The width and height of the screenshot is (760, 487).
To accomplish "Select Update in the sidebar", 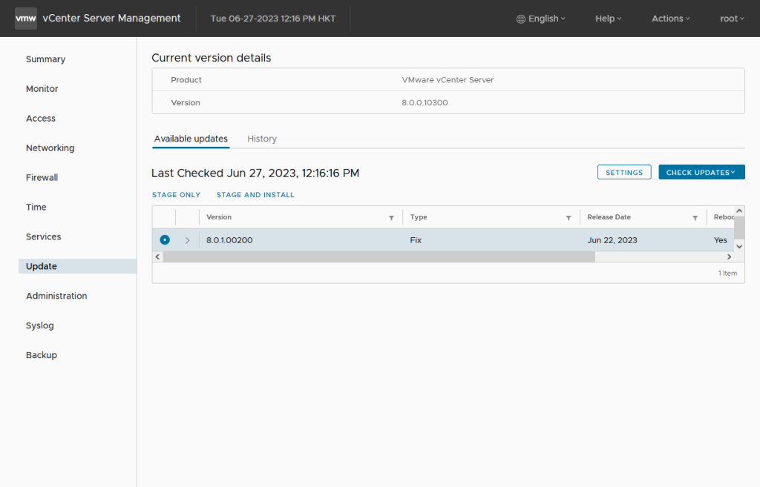I will [77, 266].
